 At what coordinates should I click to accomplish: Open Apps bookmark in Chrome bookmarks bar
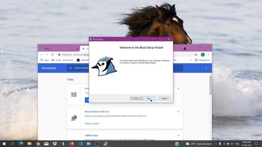pos(45,60)
